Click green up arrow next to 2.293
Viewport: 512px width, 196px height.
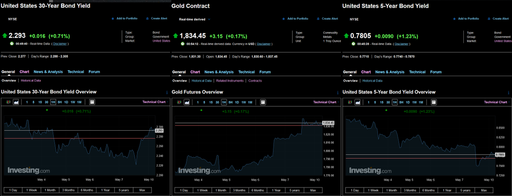5,36
